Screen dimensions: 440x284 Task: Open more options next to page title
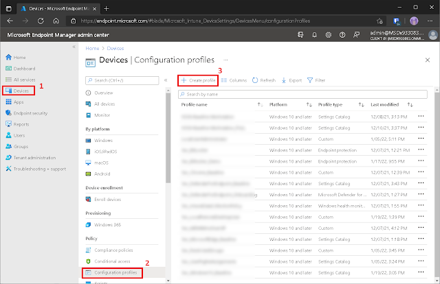[225, 60]
